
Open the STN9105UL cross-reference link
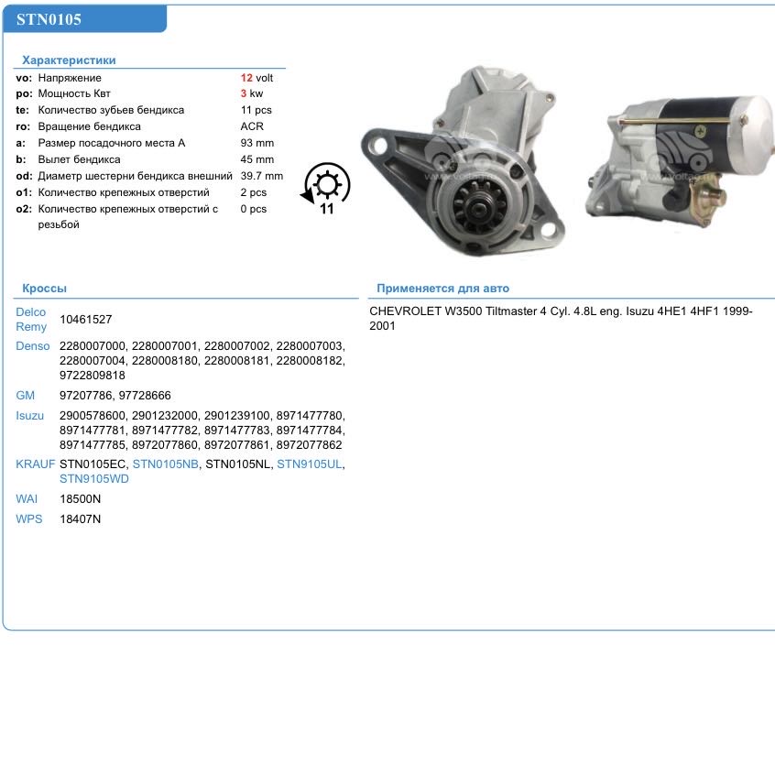pos(310,464)
